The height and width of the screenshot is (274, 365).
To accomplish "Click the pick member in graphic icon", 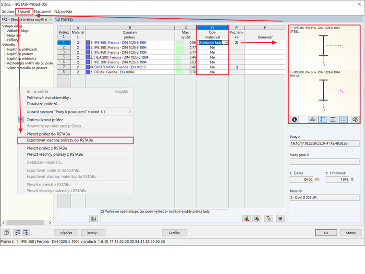I will [268, 218].
